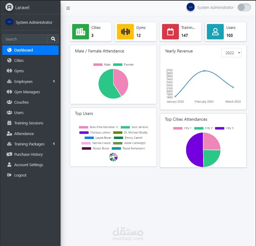Click the Employees cubes icon in sidebar
Viewport: 256px width, 246px height.
click(9, 81)
